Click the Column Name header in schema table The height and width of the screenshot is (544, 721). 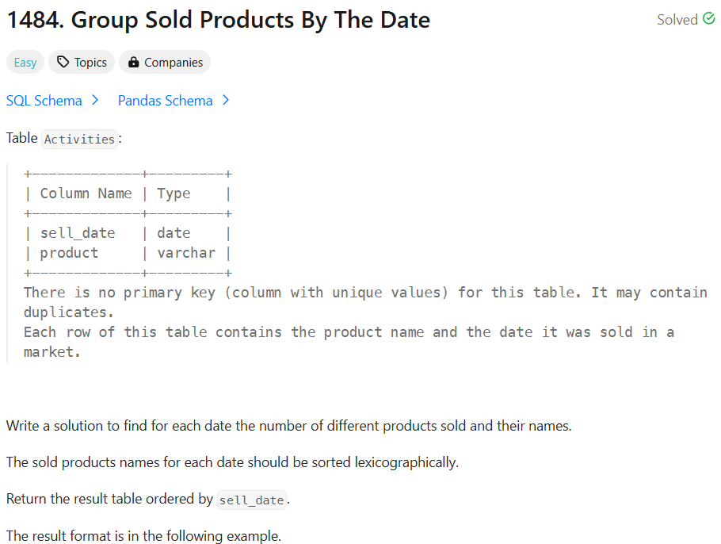coord(86,193)
